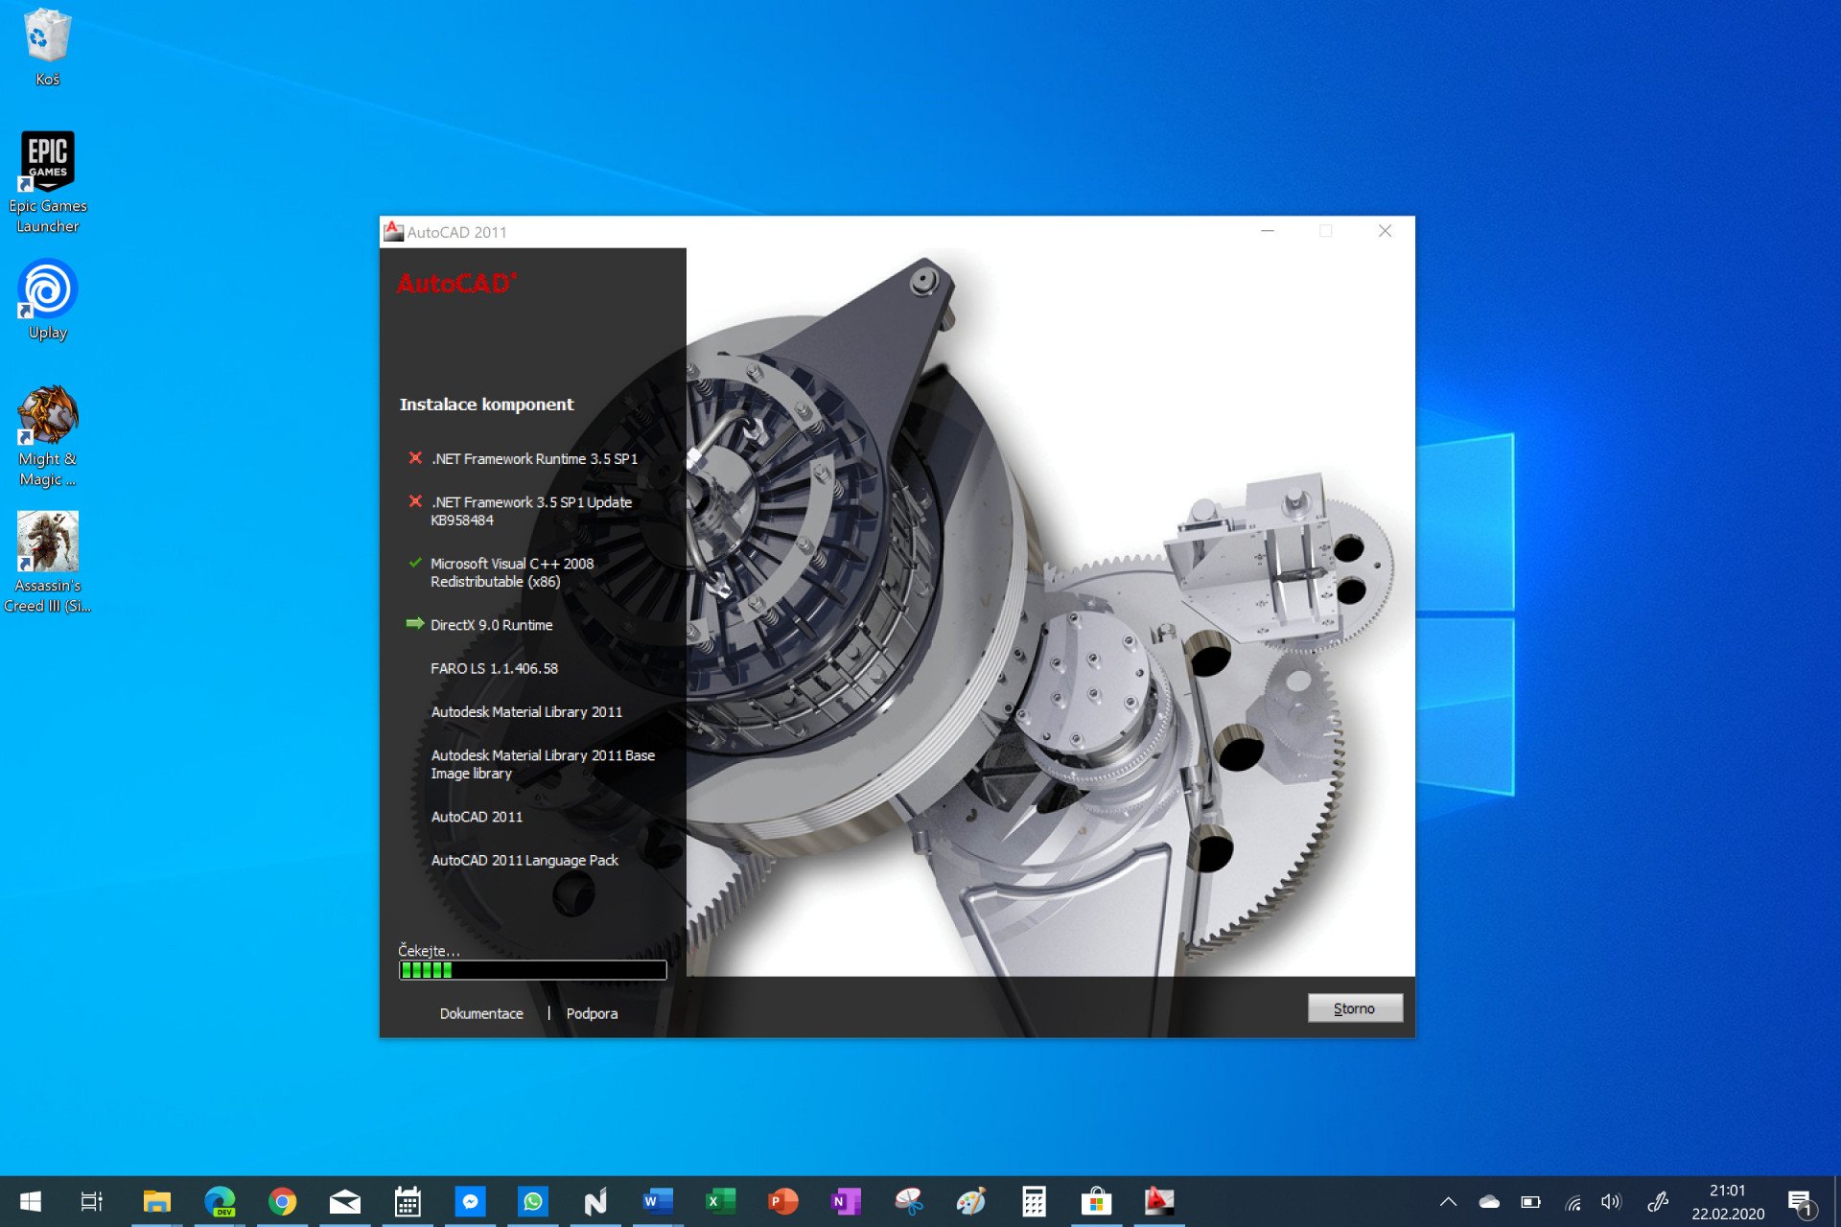Select the DirectX 9.0 Runtime item
This screenshot has width=1841, height=1227.
491,625
